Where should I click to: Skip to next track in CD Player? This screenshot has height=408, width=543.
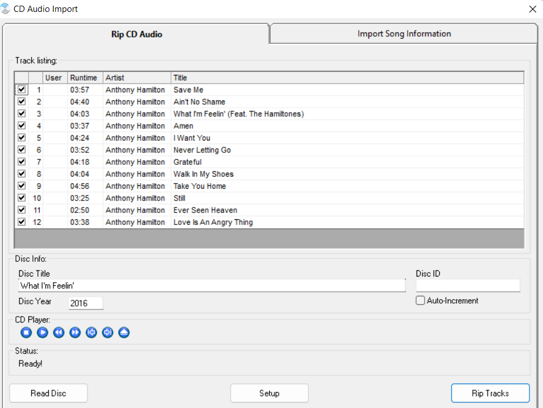108,333
